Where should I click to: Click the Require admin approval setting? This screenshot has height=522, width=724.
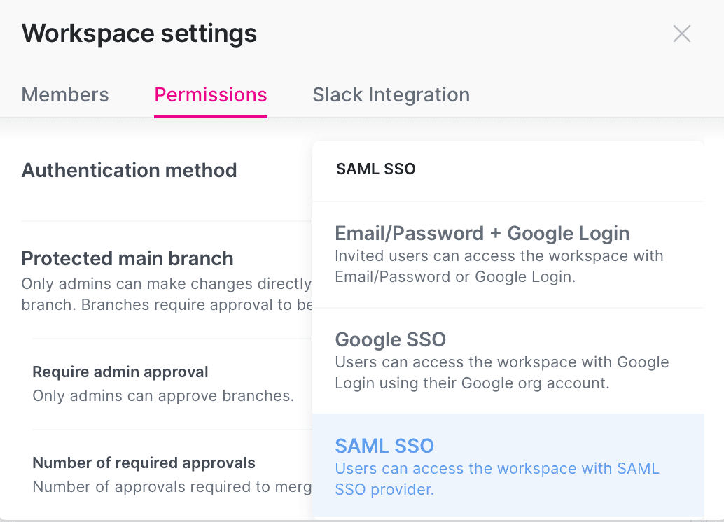[120, 372]
